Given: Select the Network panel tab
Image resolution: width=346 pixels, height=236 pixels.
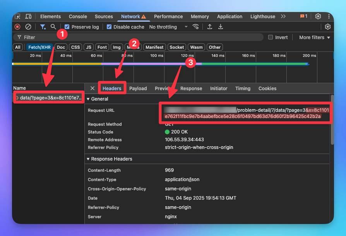Looking at the screenshot, I should tap(134, 17).
